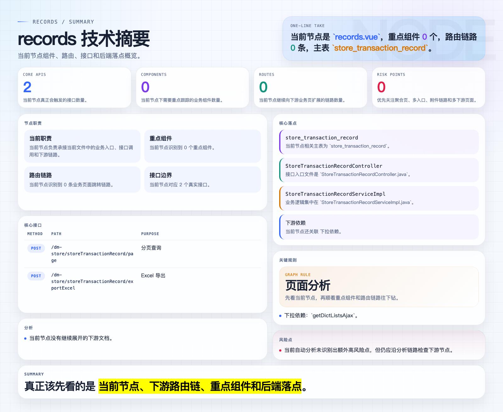
Task: Select the StoreTransactionRecordServiceImpl item
Action: coord(379,198)
